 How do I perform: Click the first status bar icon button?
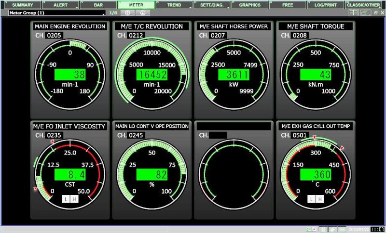[322, 229]
